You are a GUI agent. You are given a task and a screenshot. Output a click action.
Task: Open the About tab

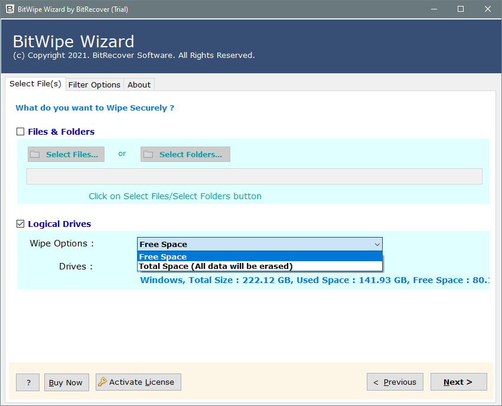[x=139, y=85]
